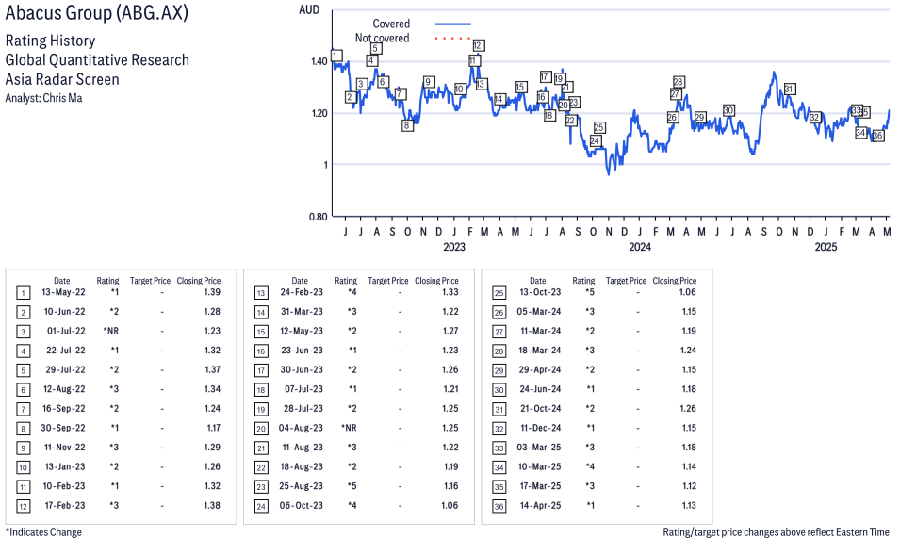The width and height of the screenshot is (900, 538).
Task: Click the *4 rating in the 24-Feb-23 row
Action: (x=352, y=292)
